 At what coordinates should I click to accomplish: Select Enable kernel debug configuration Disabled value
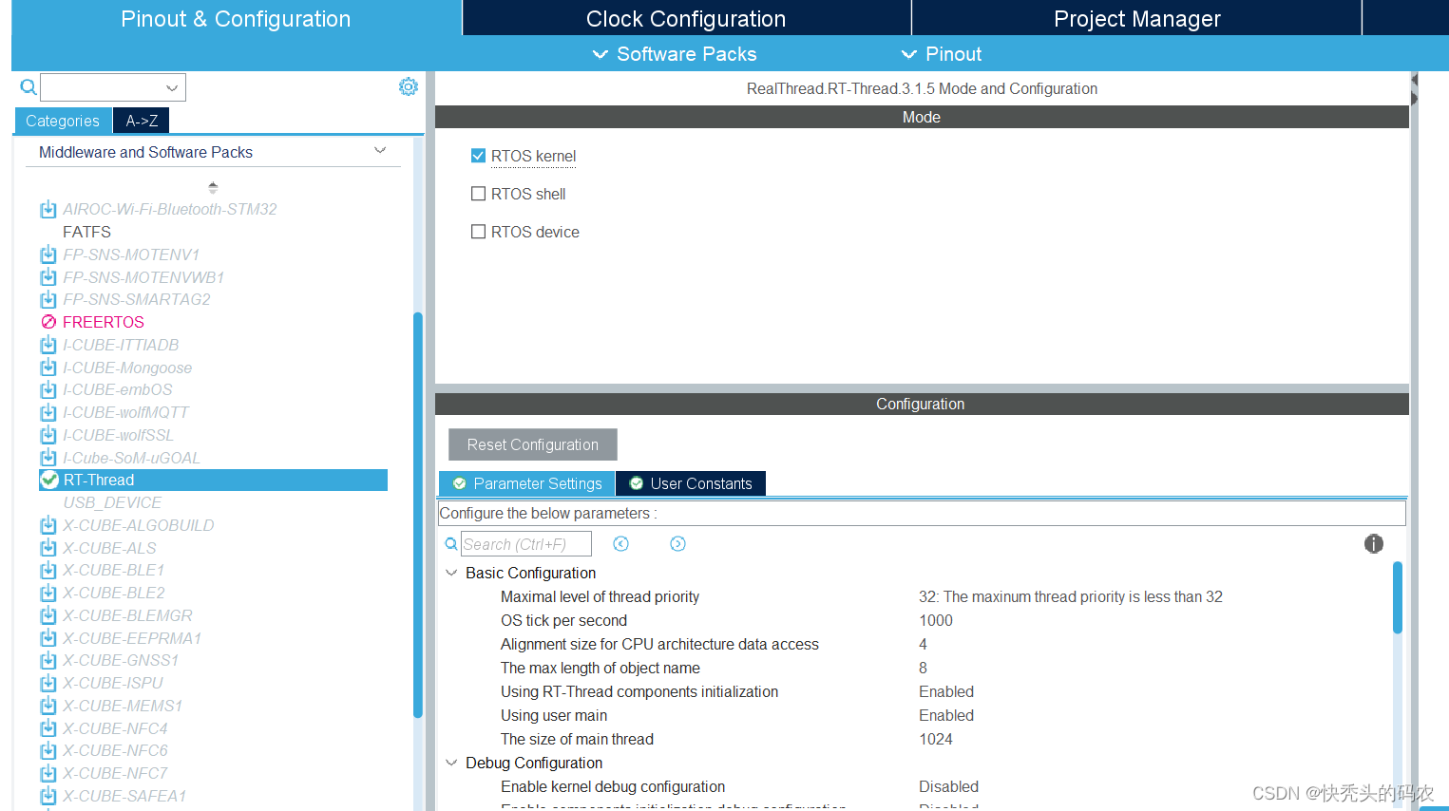tap(948, 786)
